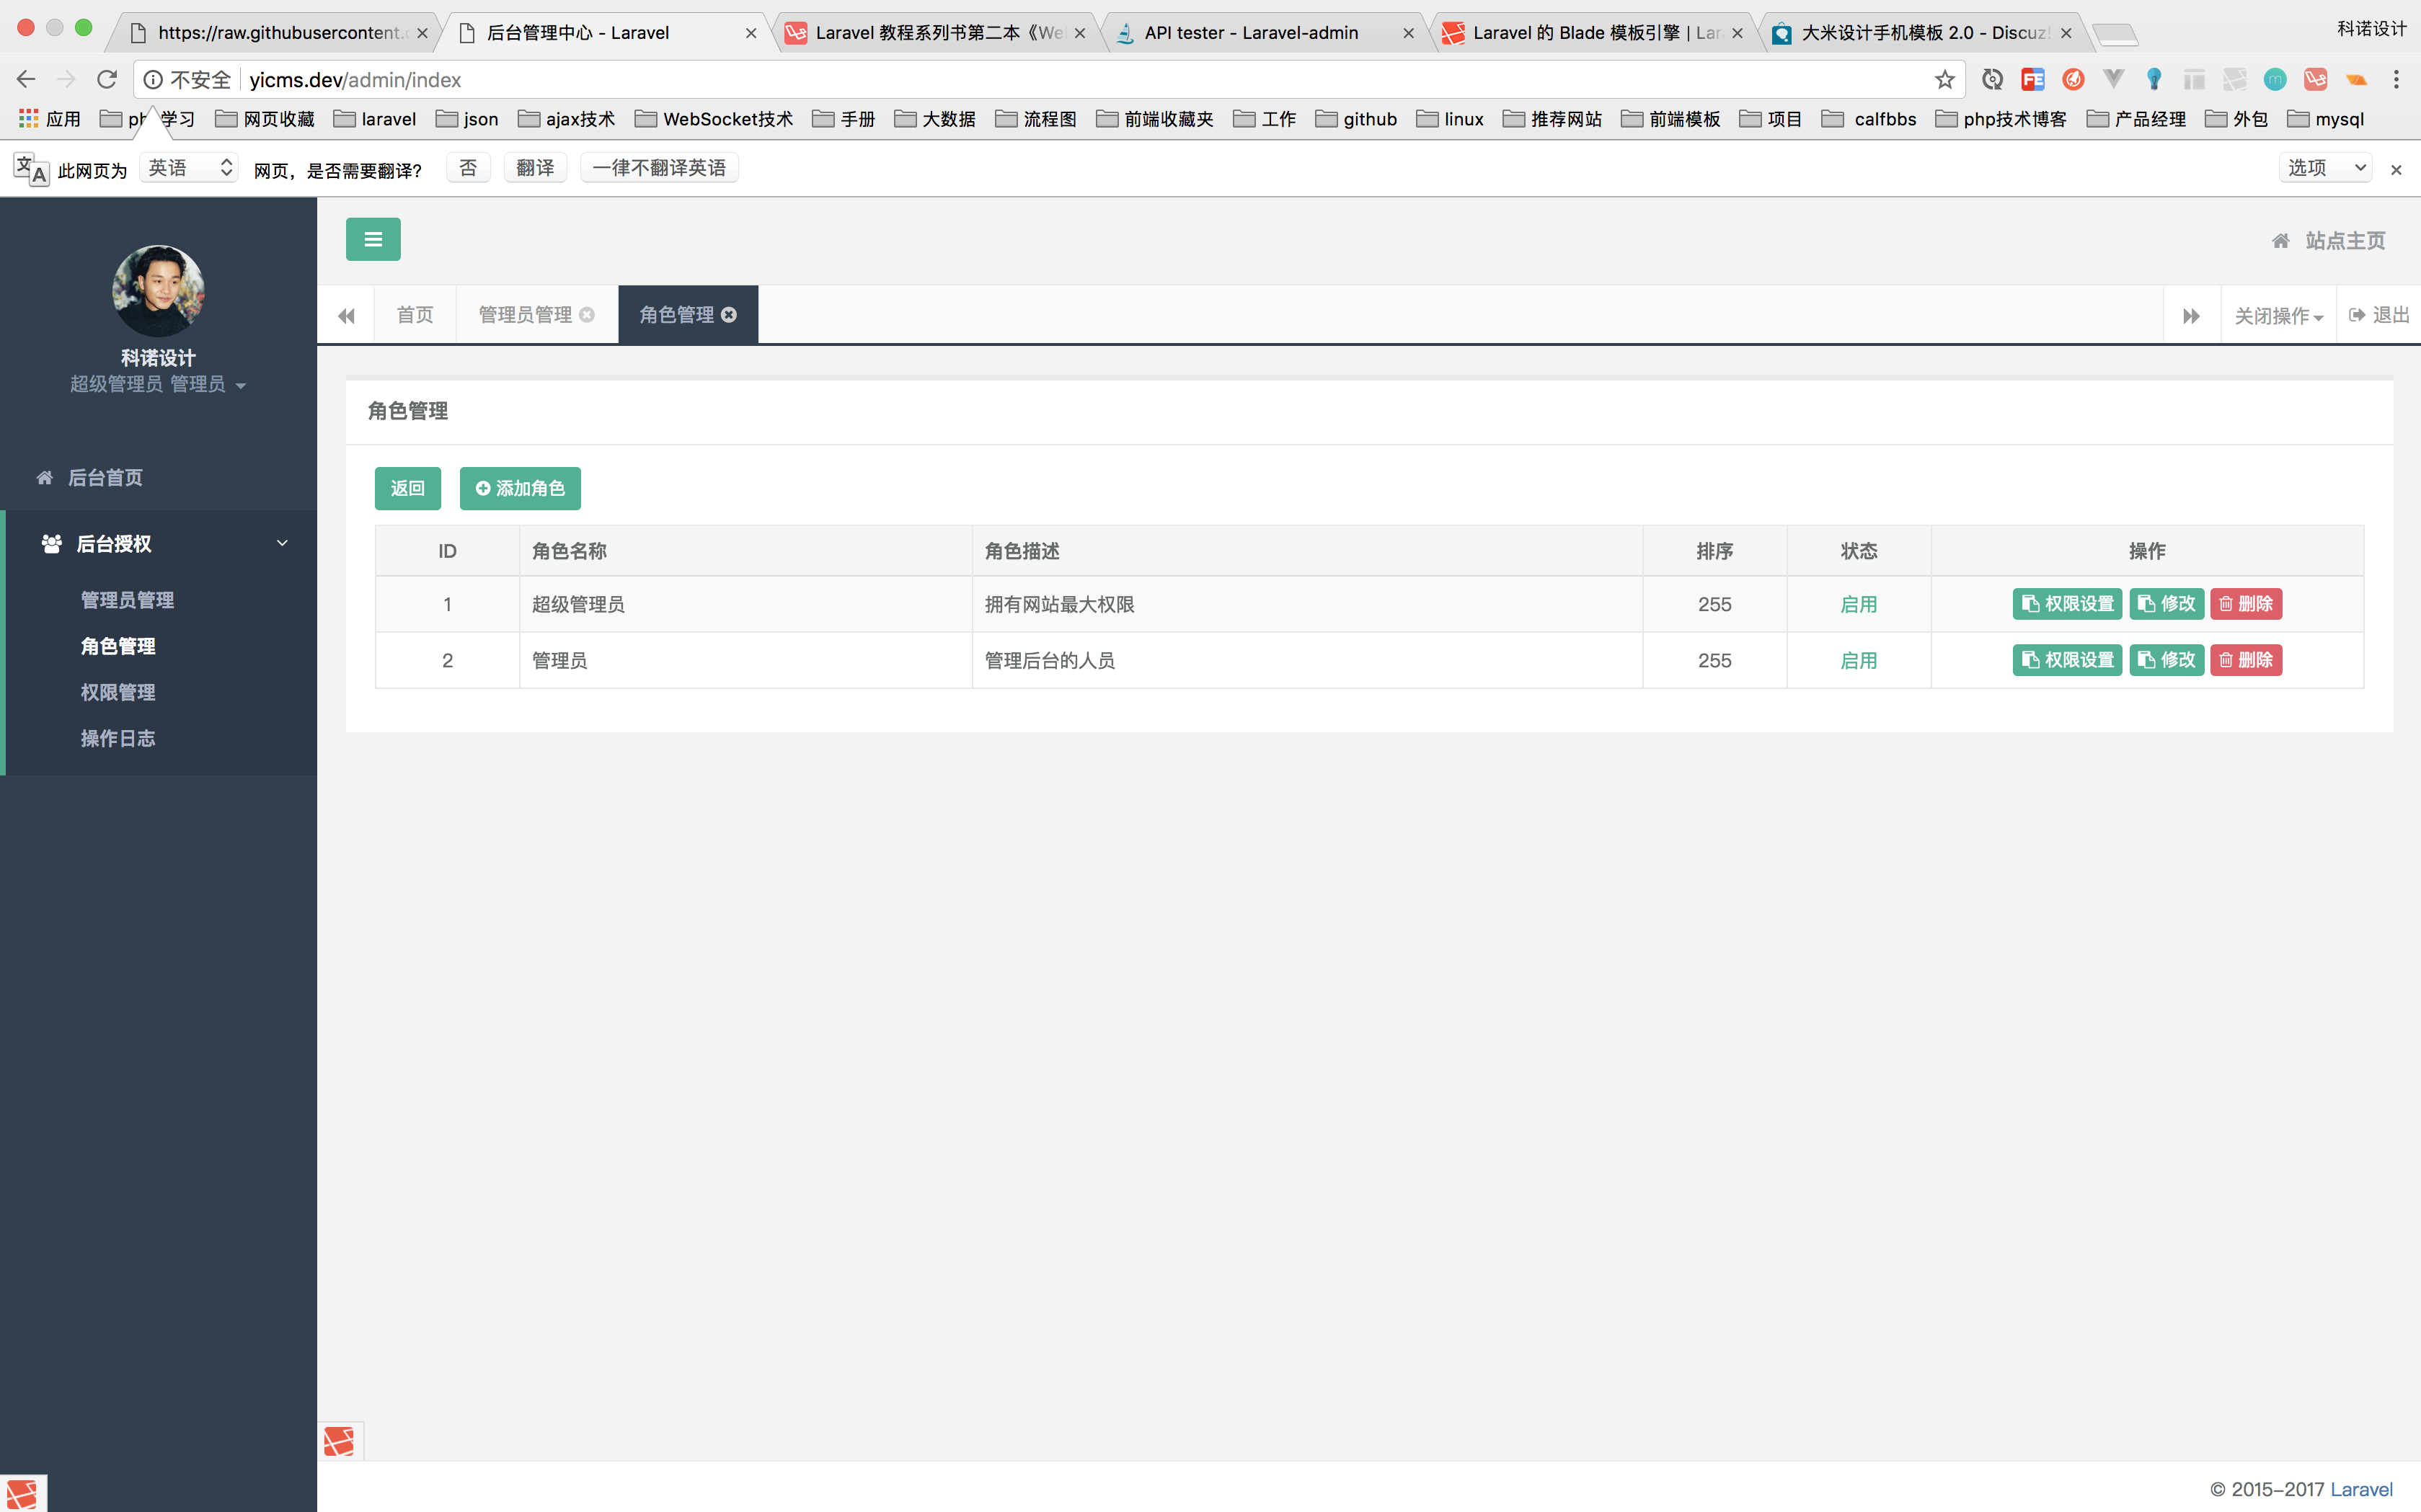Viewport: 2421px width, 1512px height.
Task: Expand the user role dropdown under 科诺设计
Action: pyautogui.click(x=158, y=385)
